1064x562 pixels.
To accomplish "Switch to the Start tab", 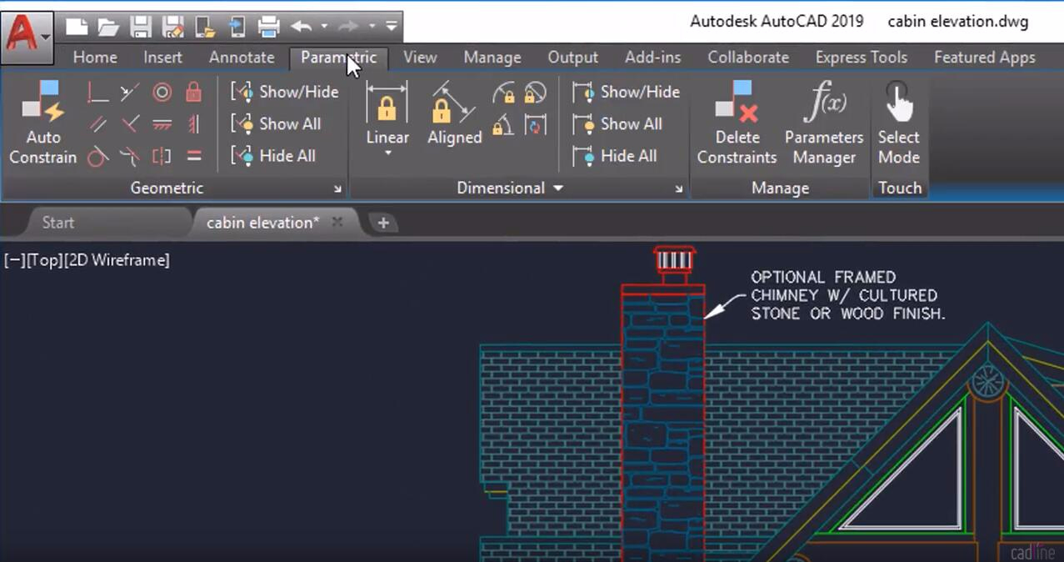I will 57,222.
